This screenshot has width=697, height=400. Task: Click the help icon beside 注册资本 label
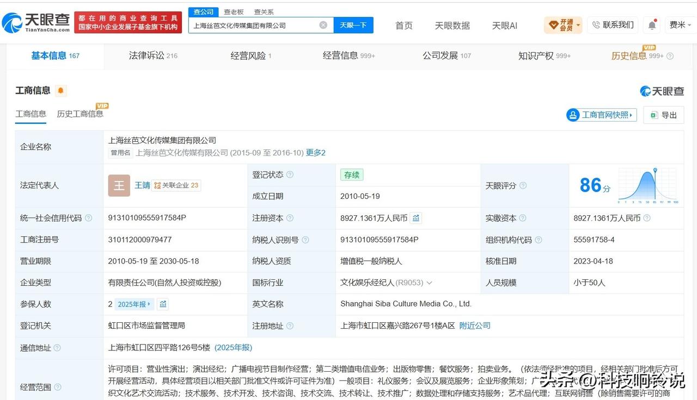(290, 218)
